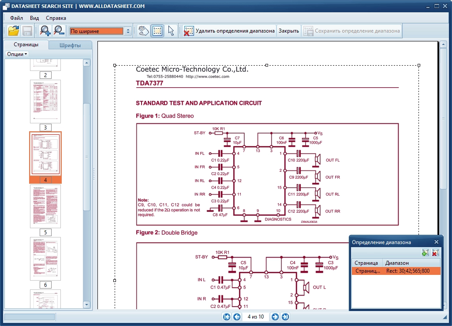Open the Справка menu

tap(56, 18)
